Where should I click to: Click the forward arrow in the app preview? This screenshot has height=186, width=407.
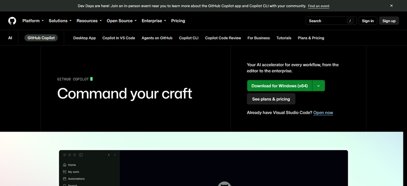(x=115, y=155)
